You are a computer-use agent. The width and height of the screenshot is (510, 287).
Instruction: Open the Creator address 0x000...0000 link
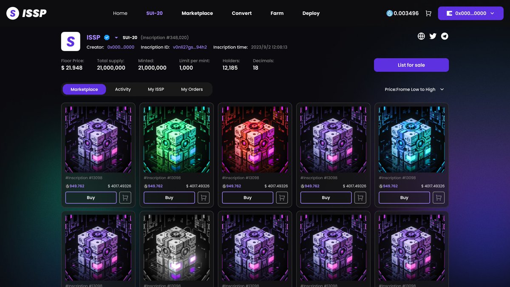click(121, 47)
